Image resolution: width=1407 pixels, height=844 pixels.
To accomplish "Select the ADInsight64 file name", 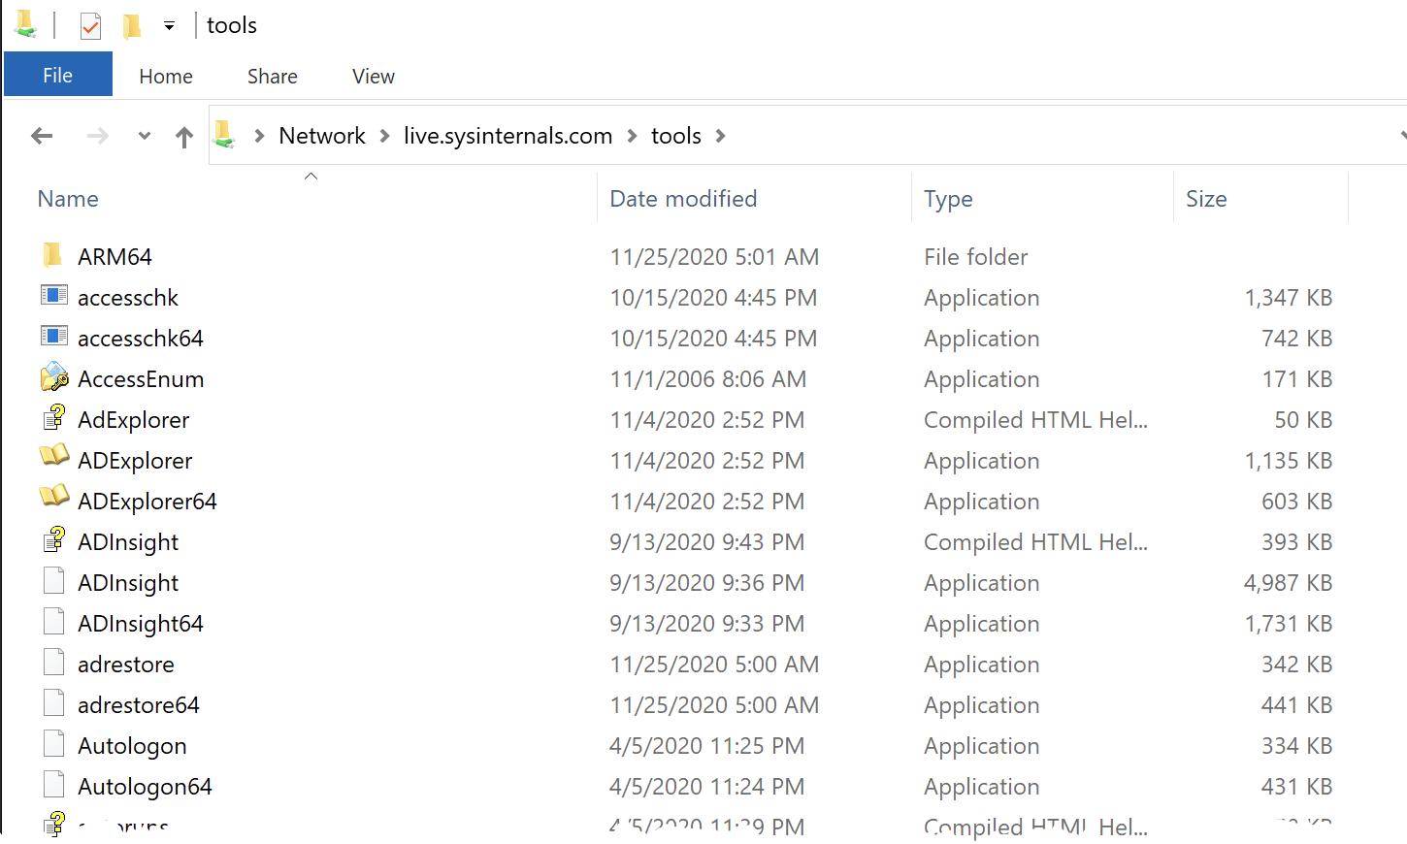I will [141, 624].
